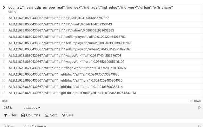
Task: Click the Filter button label
Action: point(12,115)
